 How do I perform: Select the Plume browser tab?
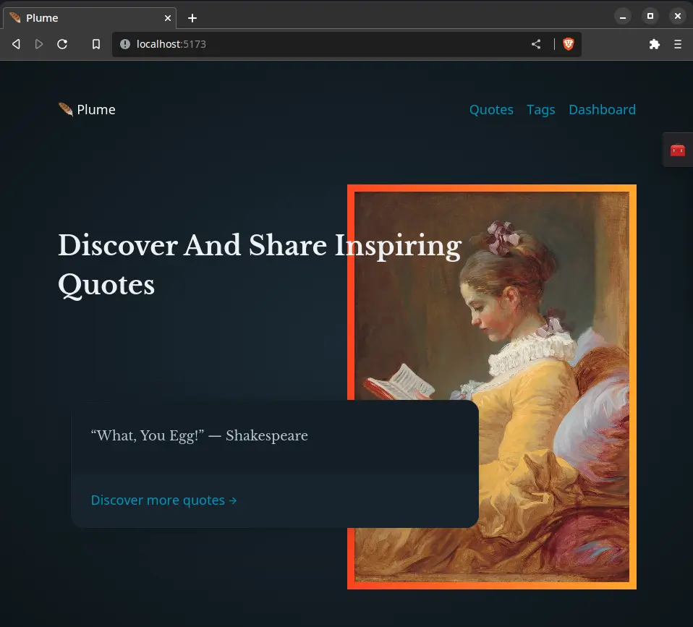coord(90,18)
